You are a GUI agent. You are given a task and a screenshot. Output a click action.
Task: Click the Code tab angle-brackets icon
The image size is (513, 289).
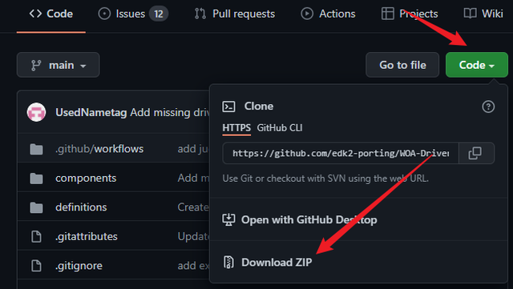pos(35,14)
